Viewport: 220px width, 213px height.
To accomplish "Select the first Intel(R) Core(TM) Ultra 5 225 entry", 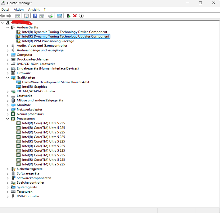I will [43, 123].
